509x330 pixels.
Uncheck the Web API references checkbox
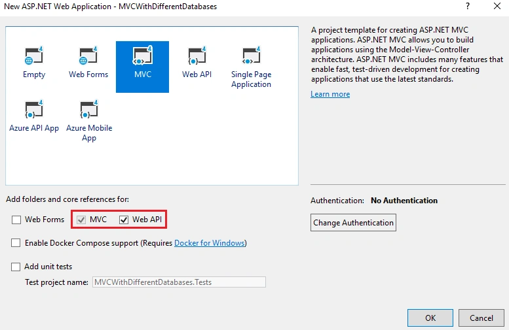coord(124,220)
